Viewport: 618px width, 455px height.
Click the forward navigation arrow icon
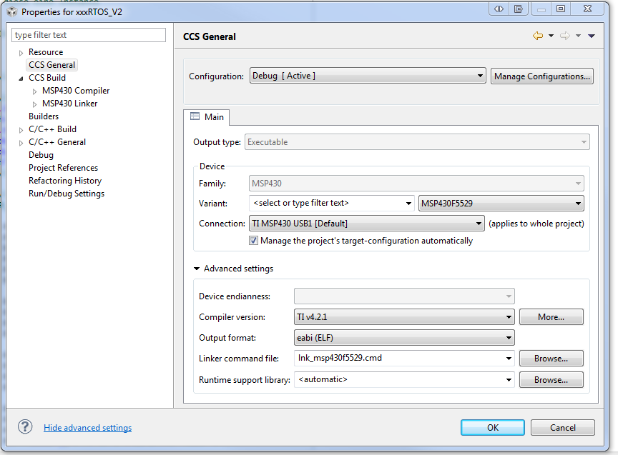click(x=565, y=36)
